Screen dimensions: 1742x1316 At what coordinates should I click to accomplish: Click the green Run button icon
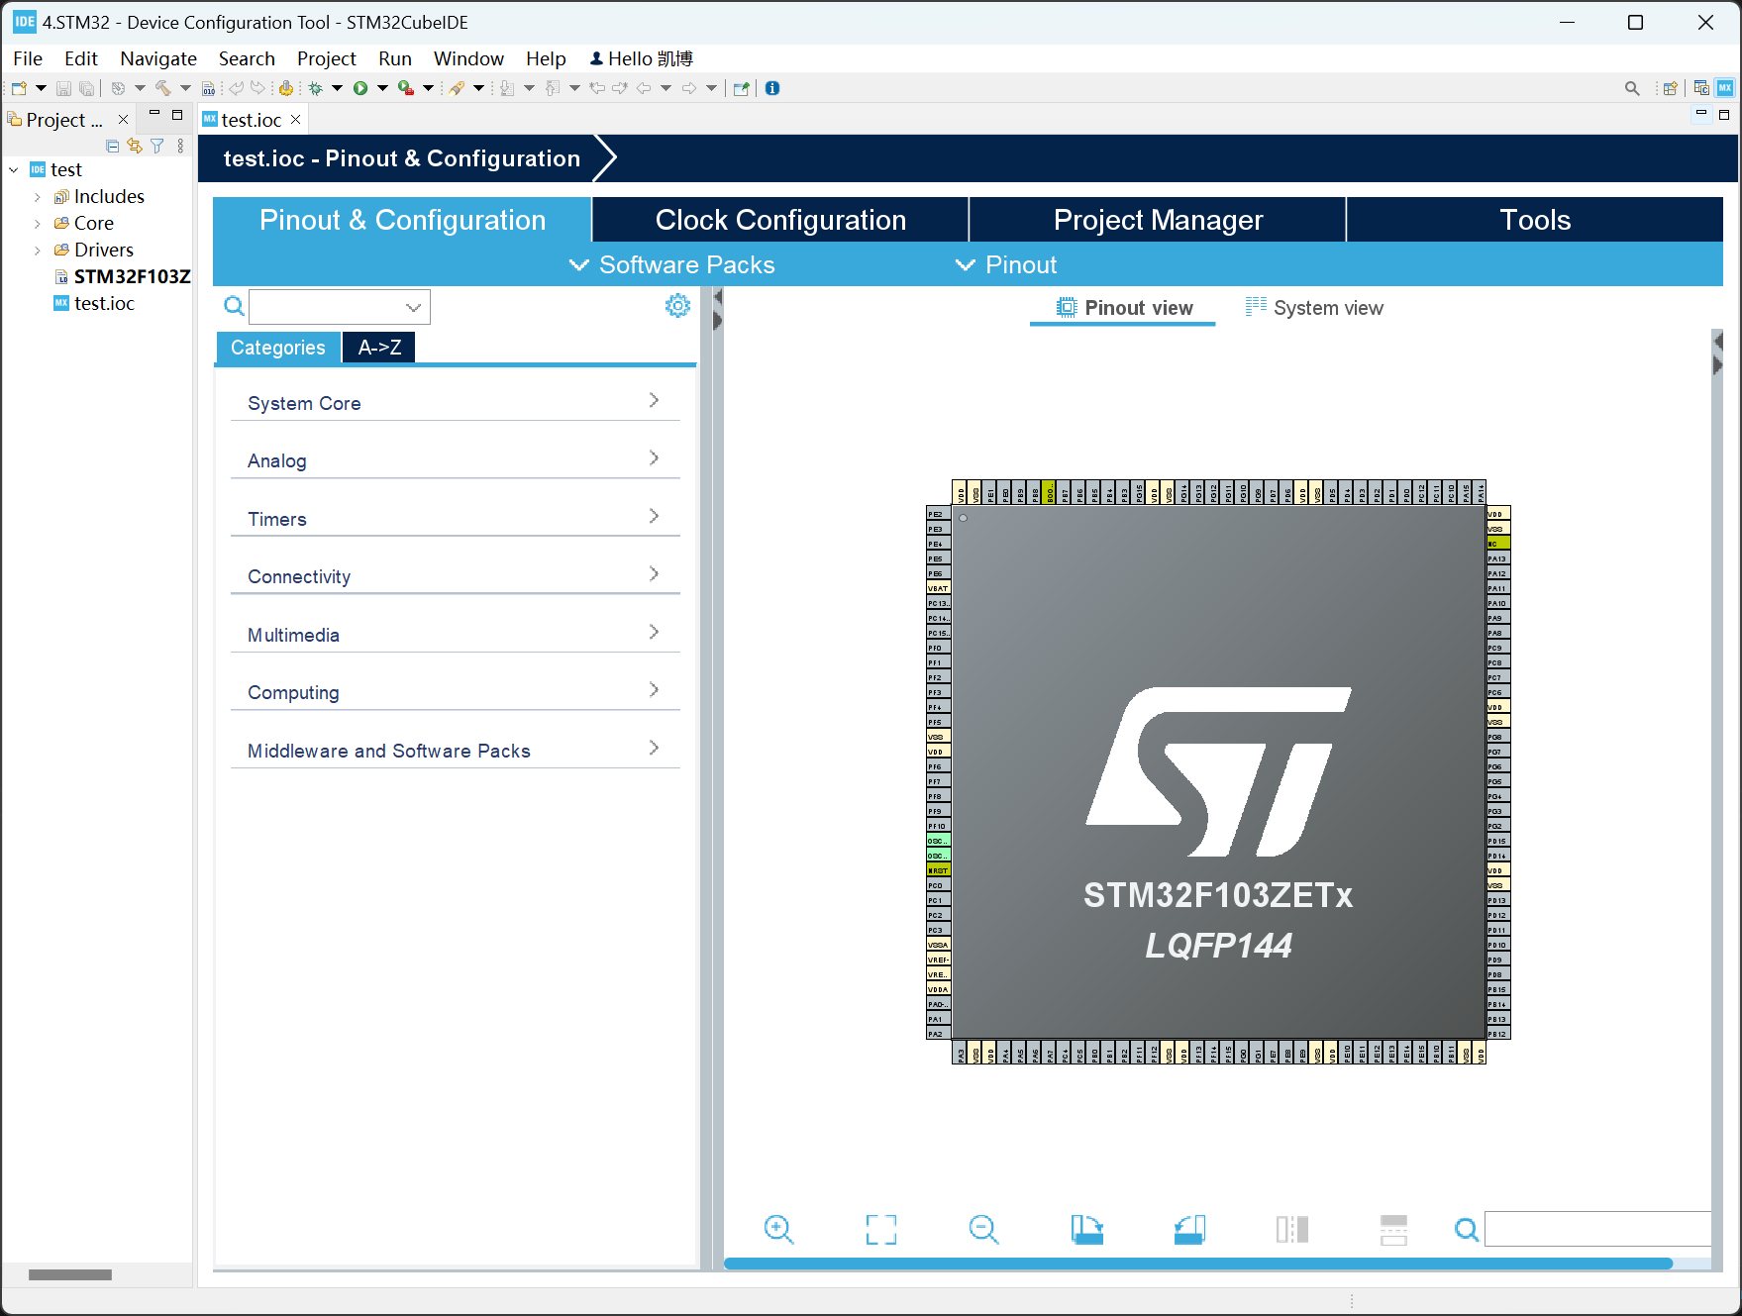(x=360, y=88)
